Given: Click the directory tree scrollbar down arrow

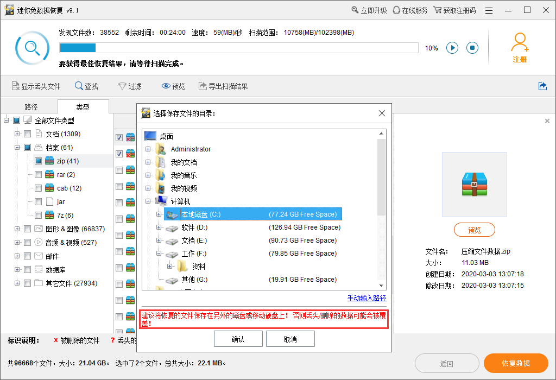Looking at the screenshot, I should point(381,286).
